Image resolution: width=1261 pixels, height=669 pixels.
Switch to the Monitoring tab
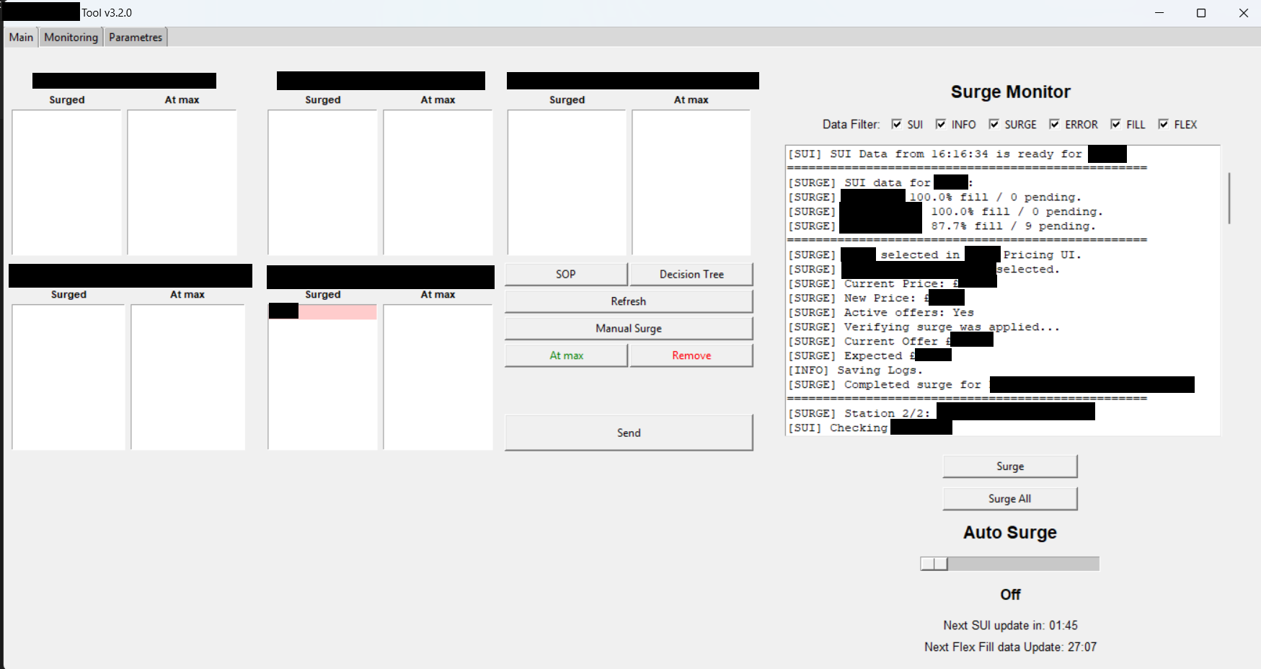pyautogui.click(x=71, y=37)
